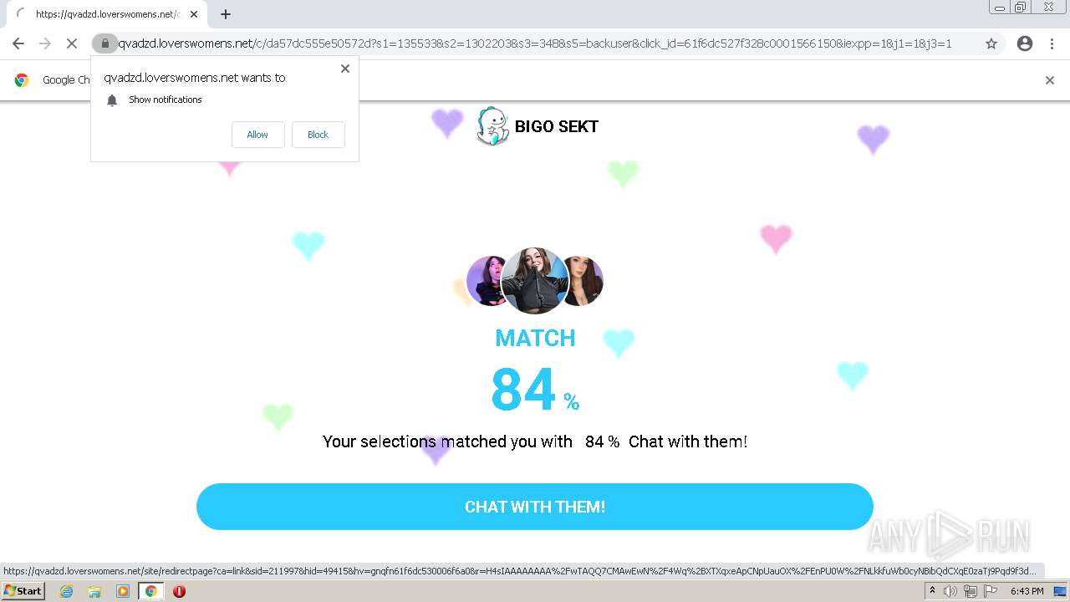Click the volume speaker tray icon
The image size is (1070, 602).
point(950,591)
